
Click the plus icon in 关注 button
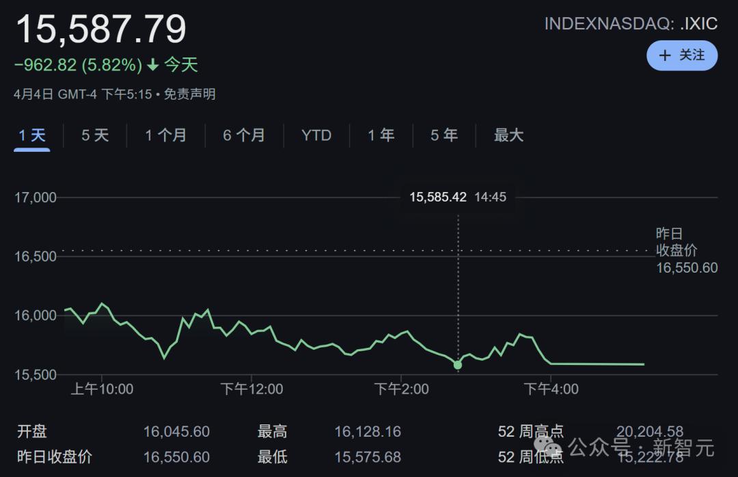coord(665,55)
